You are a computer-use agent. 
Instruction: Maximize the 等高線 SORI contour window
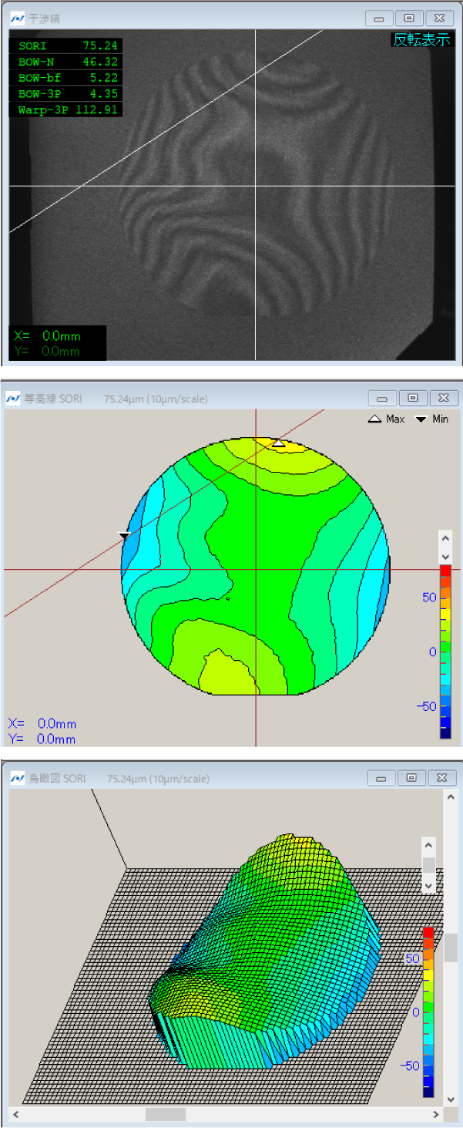(x=413, y=398)
